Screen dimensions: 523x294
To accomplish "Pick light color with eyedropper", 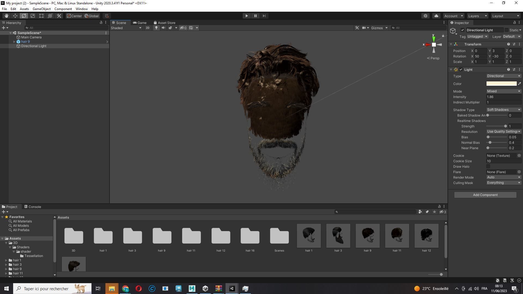I will [x=519, y=84].
